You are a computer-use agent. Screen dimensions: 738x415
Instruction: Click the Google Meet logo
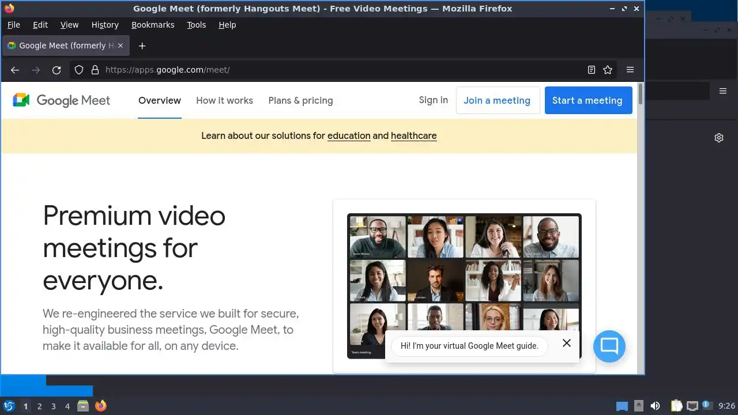pyautogui.click(x=62, y=100)
